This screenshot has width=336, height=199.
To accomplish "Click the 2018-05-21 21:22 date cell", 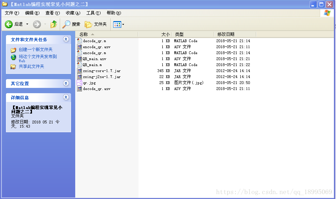I will click(233, 65).
